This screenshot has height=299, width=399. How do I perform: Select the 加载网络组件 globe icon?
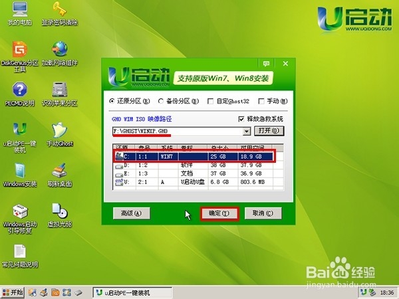(60, 53)
